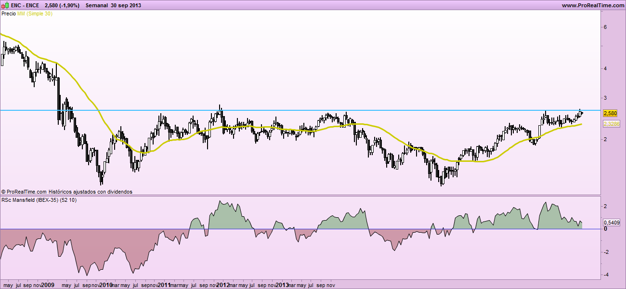Click the 2010 year label on time axis
The width and height of the screenshot is (626, 289).
point(105,285)
